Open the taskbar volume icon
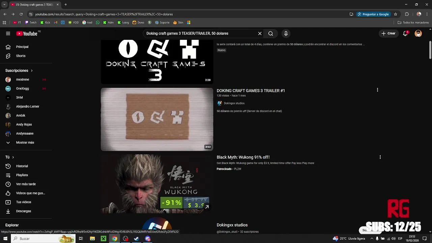432x243 pixels. [393, 239]
